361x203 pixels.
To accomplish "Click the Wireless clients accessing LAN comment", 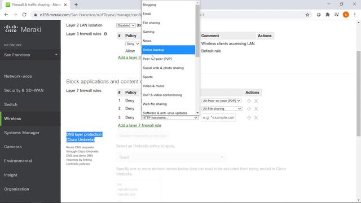I will point(228,43).
